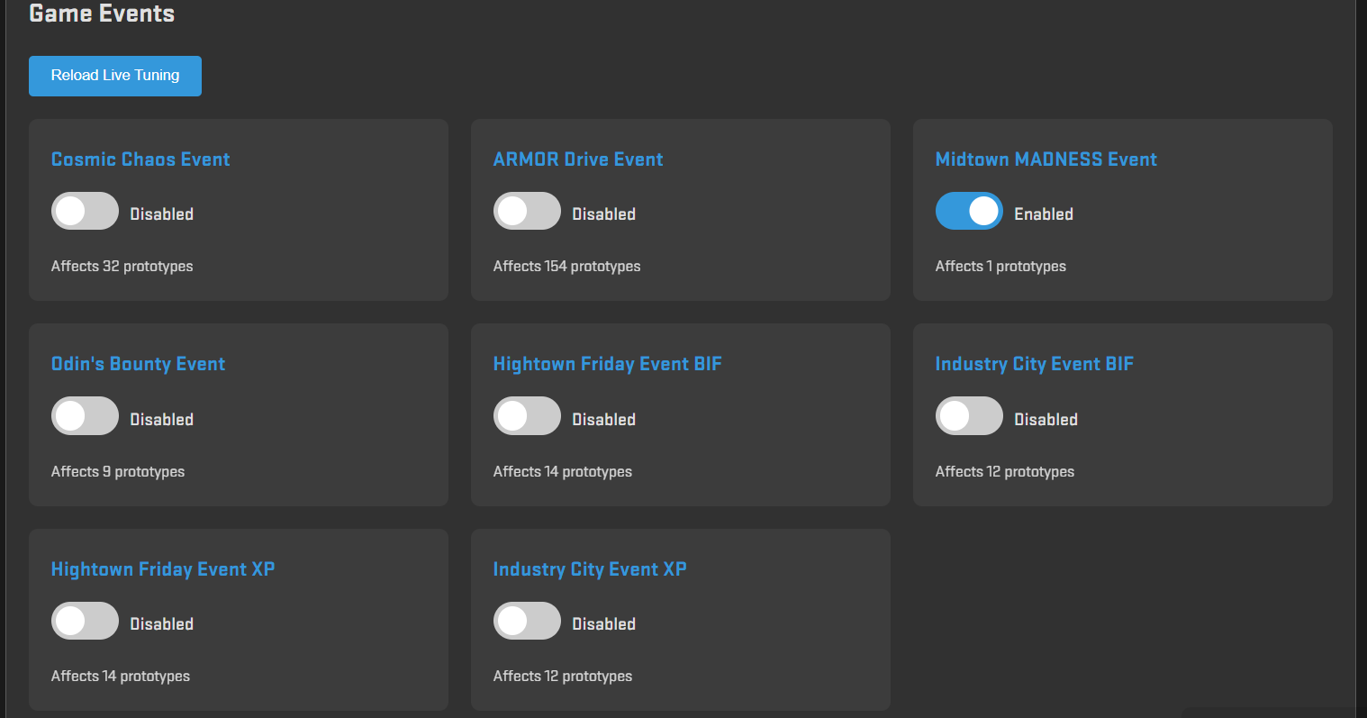Activate the Hightown Friday Event XP toggle
This screenshot has height=718, width=1367.
tap(85, 622)
